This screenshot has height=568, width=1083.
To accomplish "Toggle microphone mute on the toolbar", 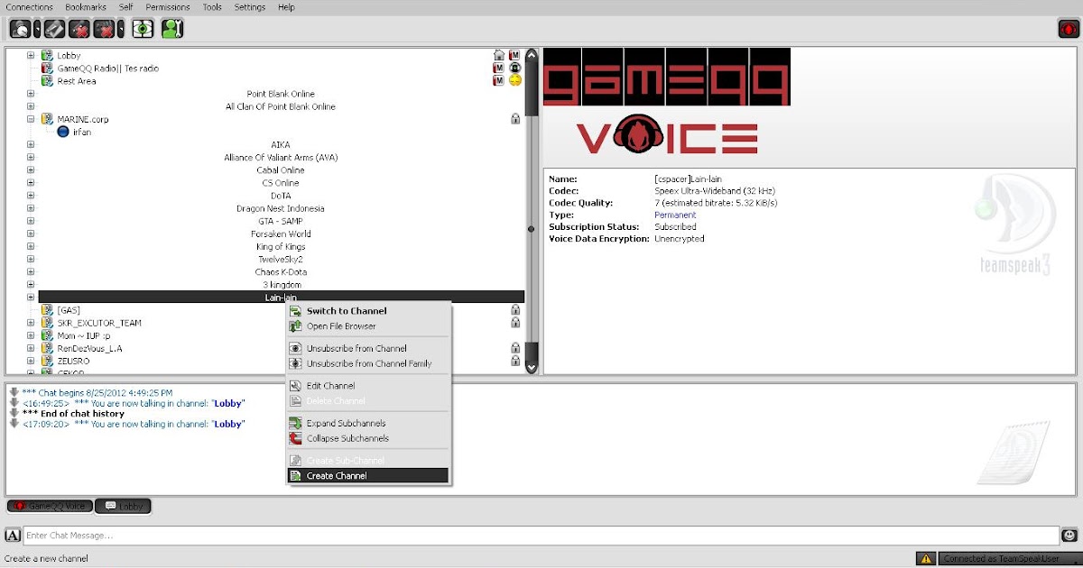I will (x=78, y=28).
